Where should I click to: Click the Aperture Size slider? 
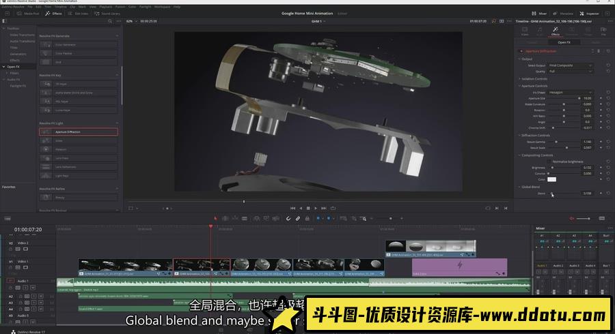pos(564,98)
